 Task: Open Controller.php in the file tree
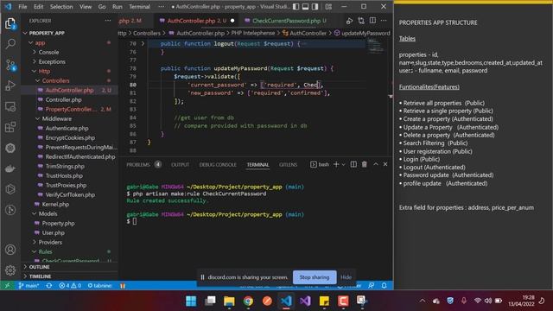63,100
